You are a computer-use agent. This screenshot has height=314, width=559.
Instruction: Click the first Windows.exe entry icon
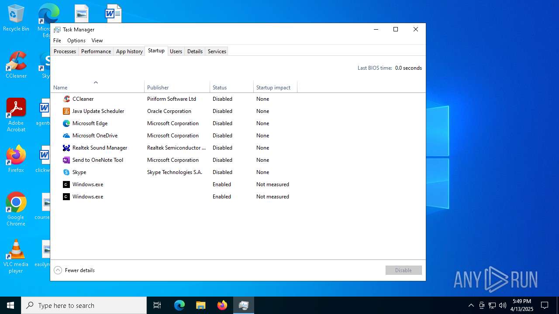click(x=66, y=184)
